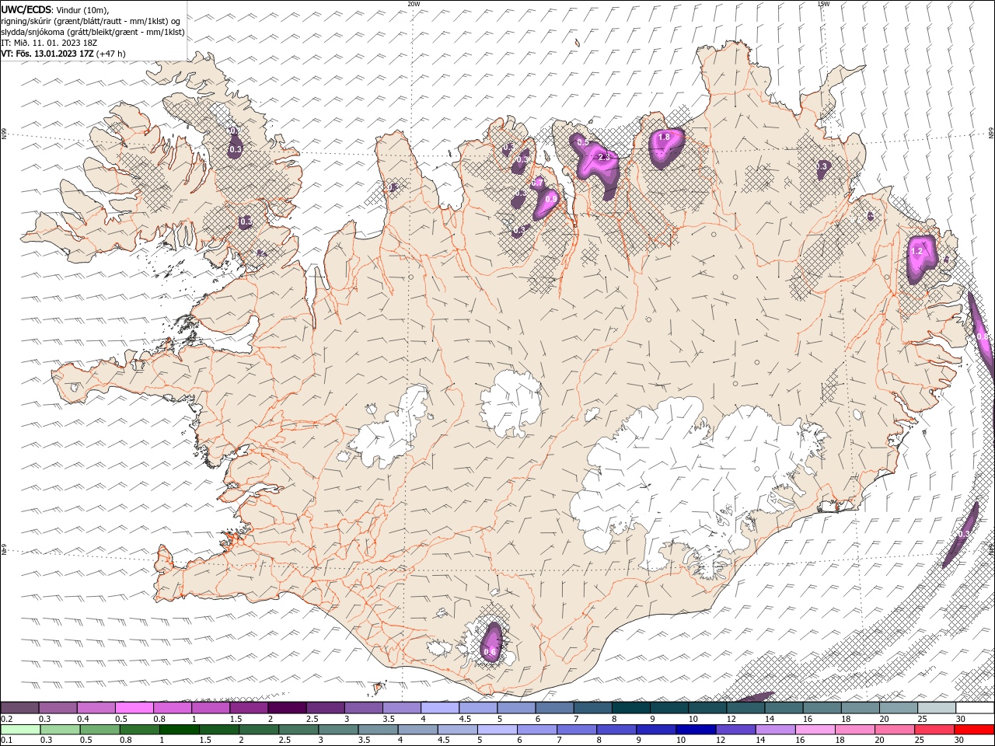The image size is (995, 746).
Task: Select the 4 grey-blue swatch in the rain scale
Action: click(x=417, y=730)
